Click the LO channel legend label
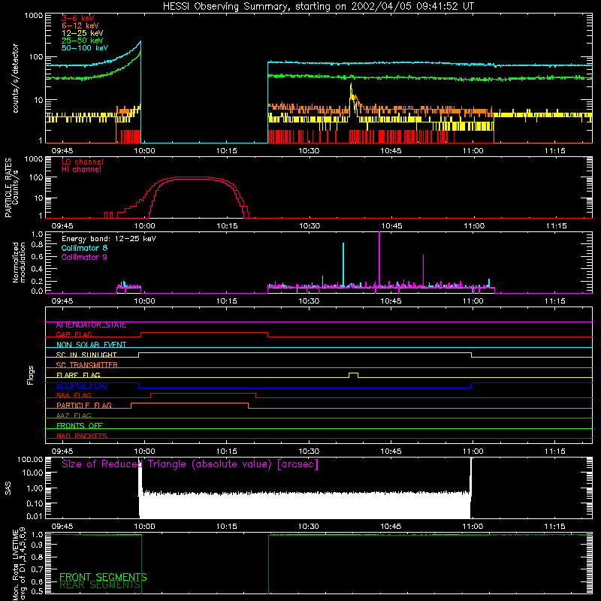The height and width of the screenshot is (601, 601). pos(83,162)
